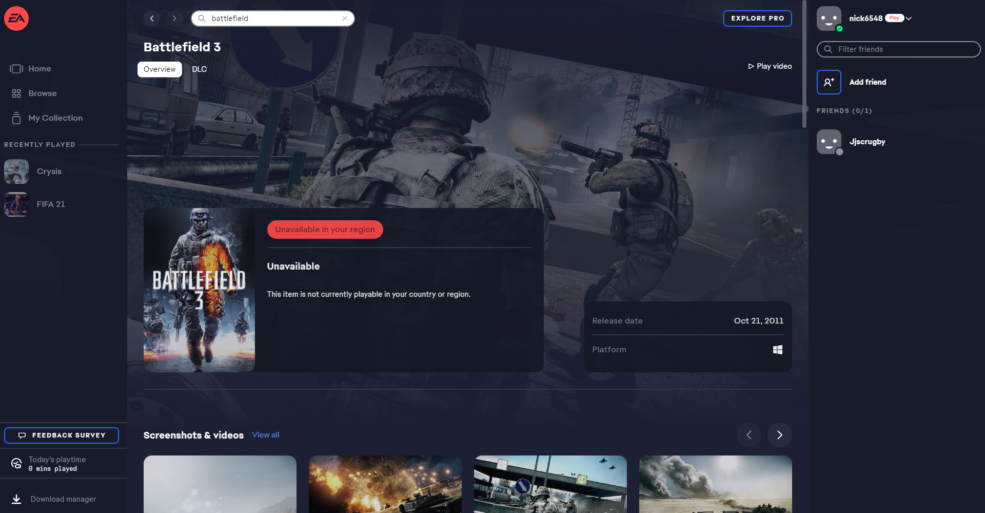Image resolution: width=985 pixels, height=513 pixels.
Task: Open Browse in the sidebar
Action: tap(42, 93)
